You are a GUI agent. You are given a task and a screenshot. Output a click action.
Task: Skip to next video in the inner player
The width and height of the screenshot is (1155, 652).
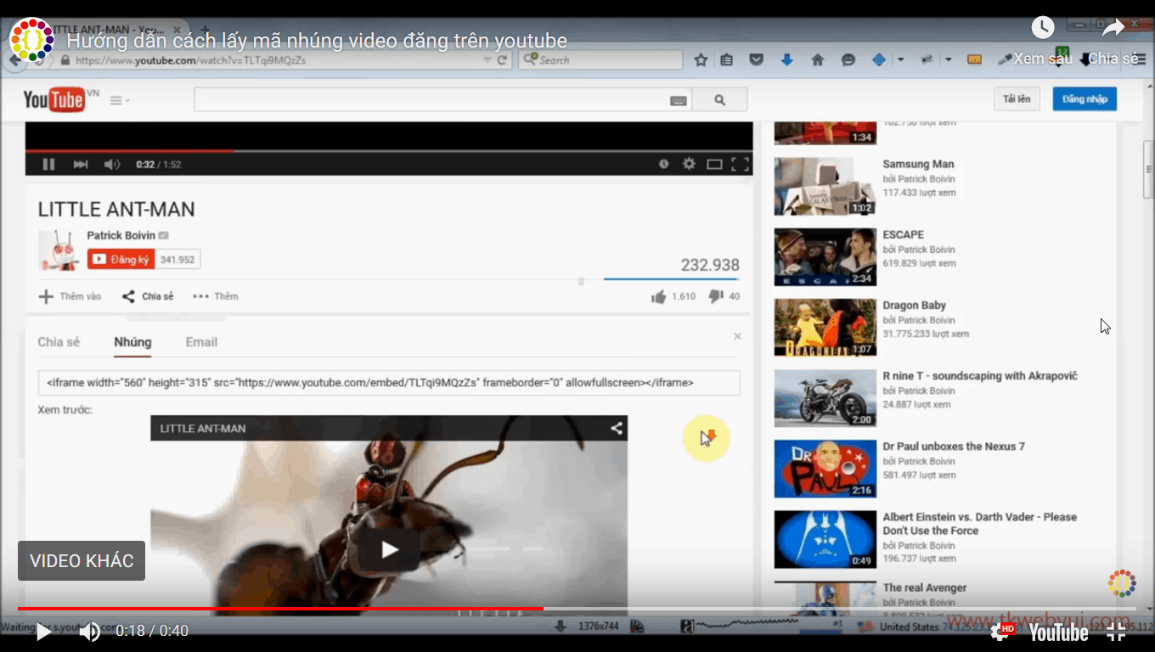pyautogui.click(x=81, y=164)
